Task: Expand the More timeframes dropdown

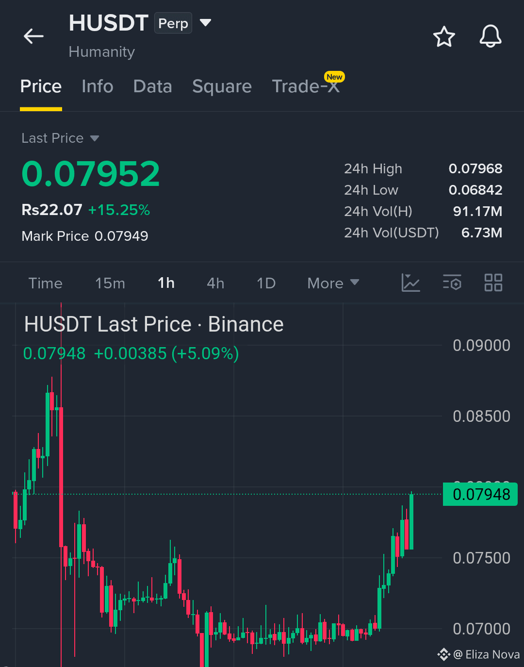Action: (x=333, y=283)
